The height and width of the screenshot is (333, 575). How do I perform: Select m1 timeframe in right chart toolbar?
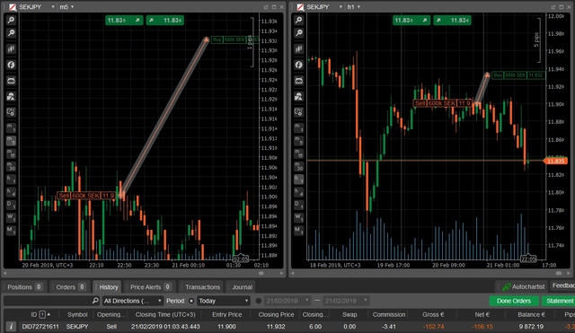pyautogui.click(x=299, y=127)
